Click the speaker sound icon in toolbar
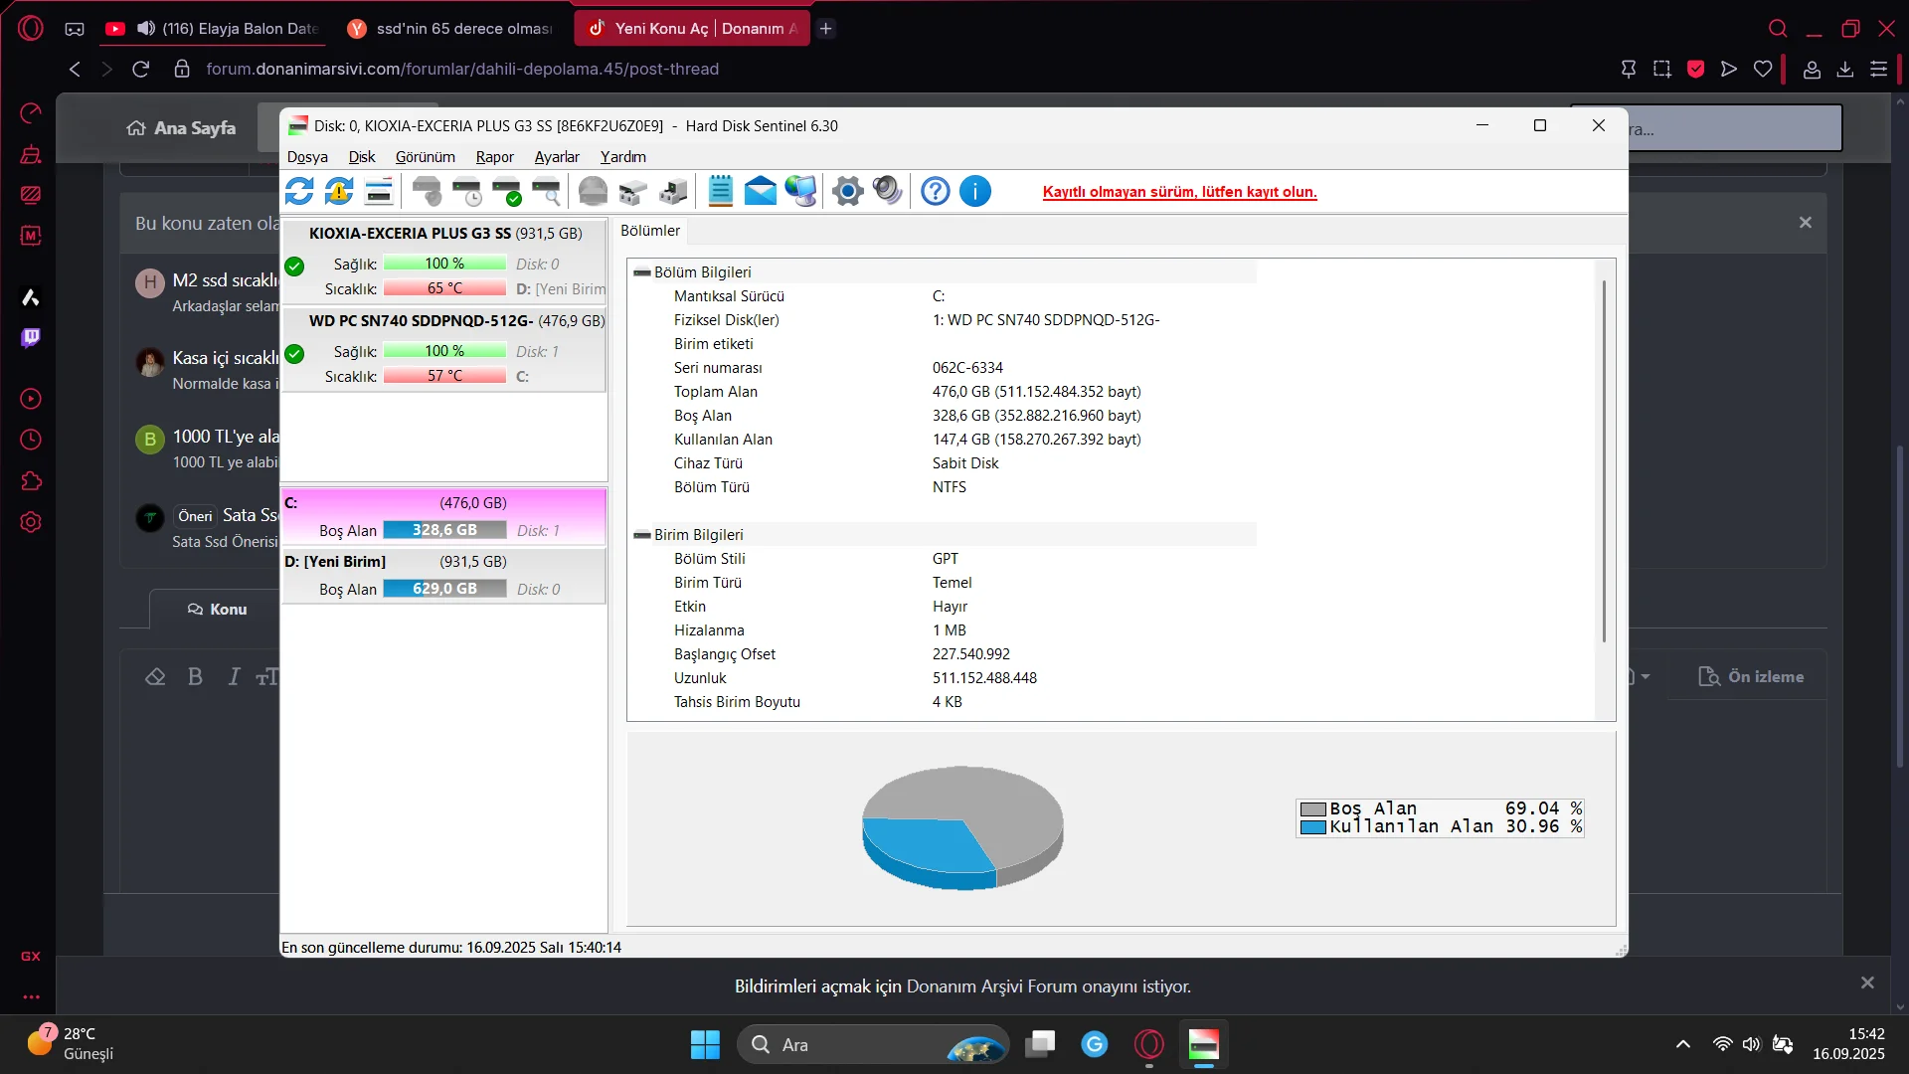Viewport: 1909px width, 1074px height. pos(887,191)
